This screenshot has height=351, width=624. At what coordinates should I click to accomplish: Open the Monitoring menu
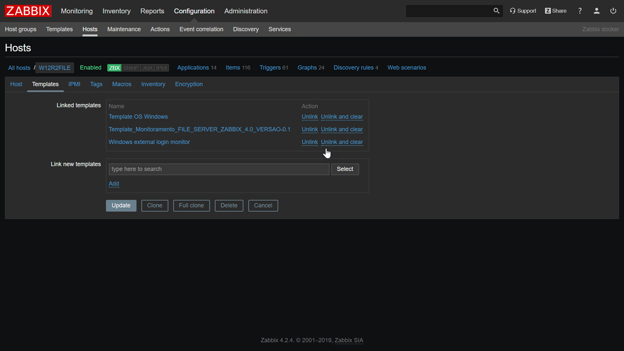[x=77, y=11]
